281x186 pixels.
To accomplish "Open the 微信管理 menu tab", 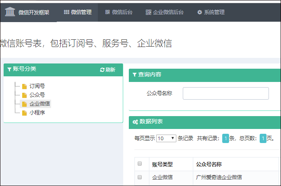I will click(x=78, y=12).
